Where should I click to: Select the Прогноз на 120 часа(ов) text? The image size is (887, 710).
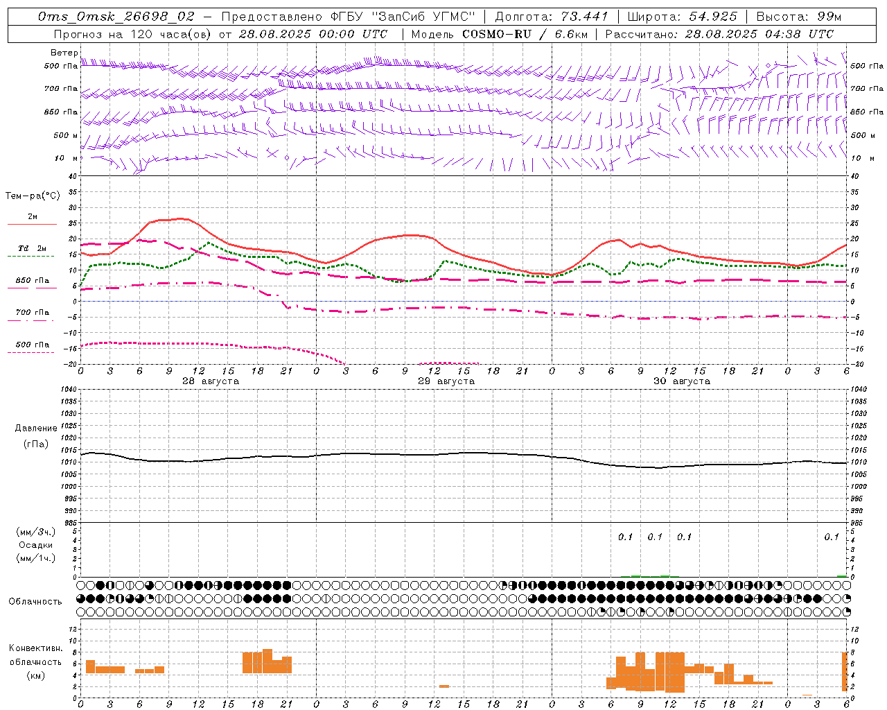pyautogui.click(x=133, y=34)
